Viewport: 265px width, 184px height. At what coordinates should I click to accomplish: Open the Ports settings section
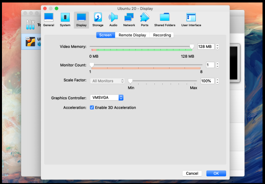pyautogui.click(x=145, y=20)
